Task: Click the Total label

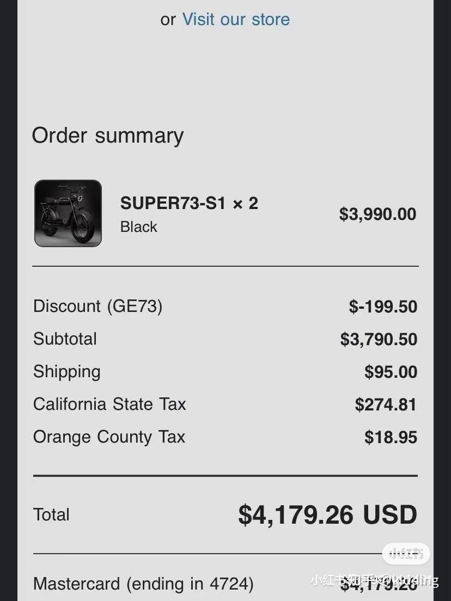Action: pos(51,514)
